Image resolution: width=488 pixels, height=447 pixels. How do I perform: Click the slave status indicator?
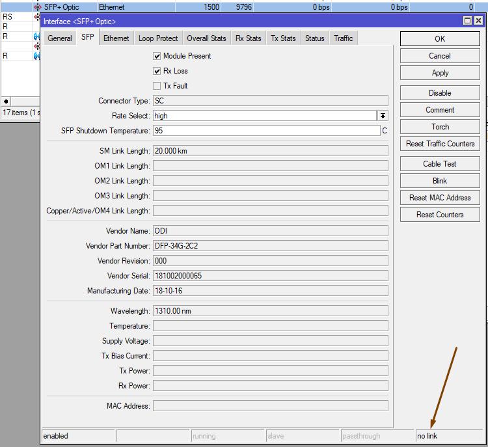[303, 436]
